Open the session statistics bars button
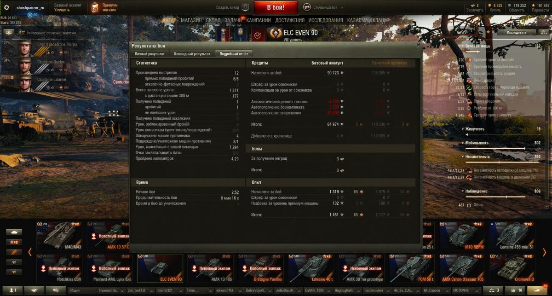Image resolution: width=552 pixels, height=296 pixels. (516, 290)
